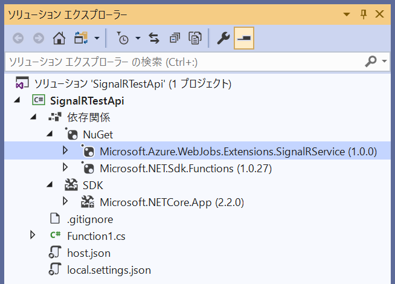Screen dimensions: 395x284
Task: Collapse the SDK node
Action: tap(50, 185)
